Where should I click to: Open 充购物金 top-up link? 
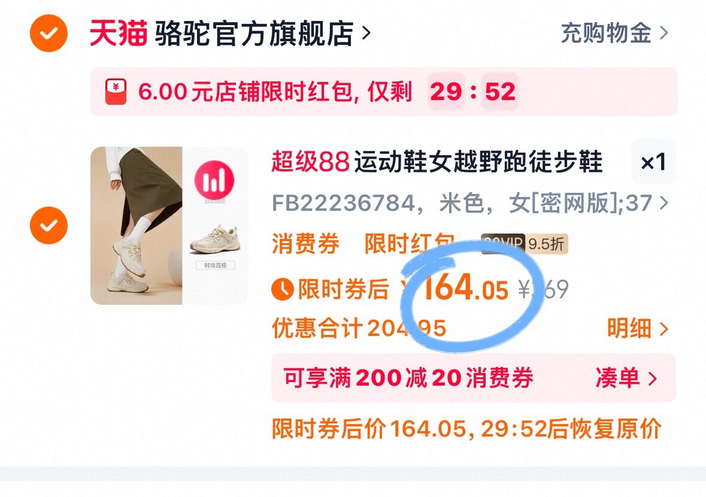click(614, 34)
